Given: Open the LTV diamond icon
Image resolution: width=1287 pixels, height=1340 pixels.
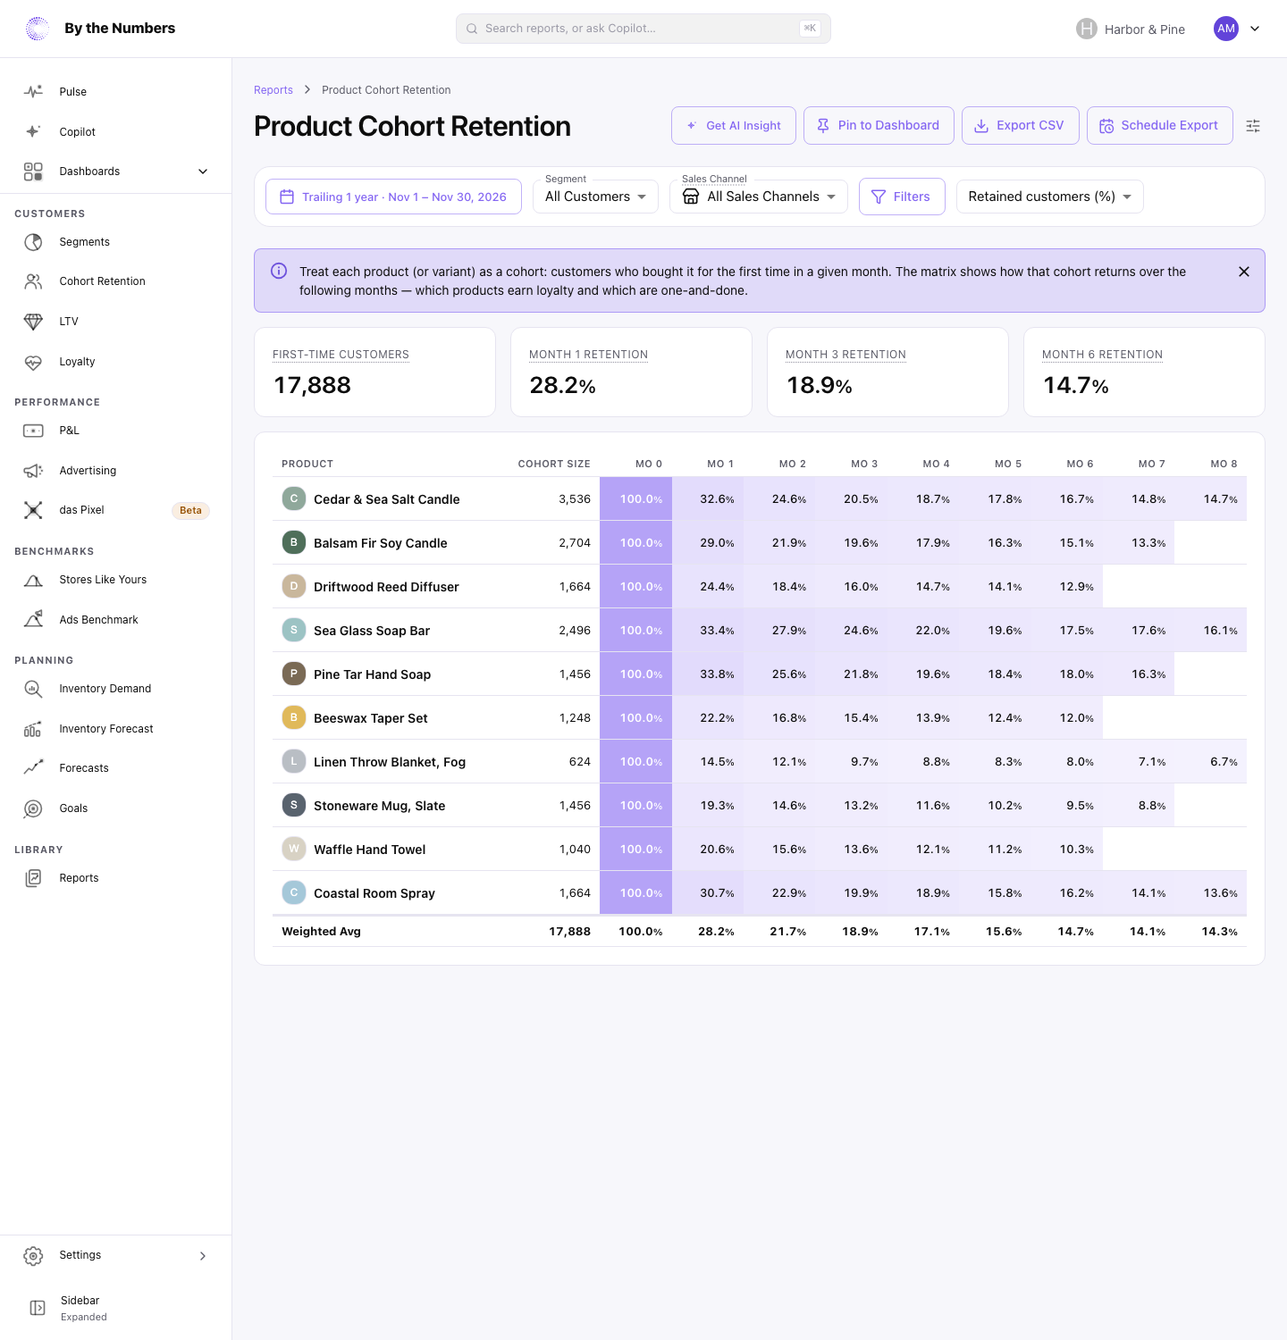Looking at the screenshot, I should coord(33,322).
